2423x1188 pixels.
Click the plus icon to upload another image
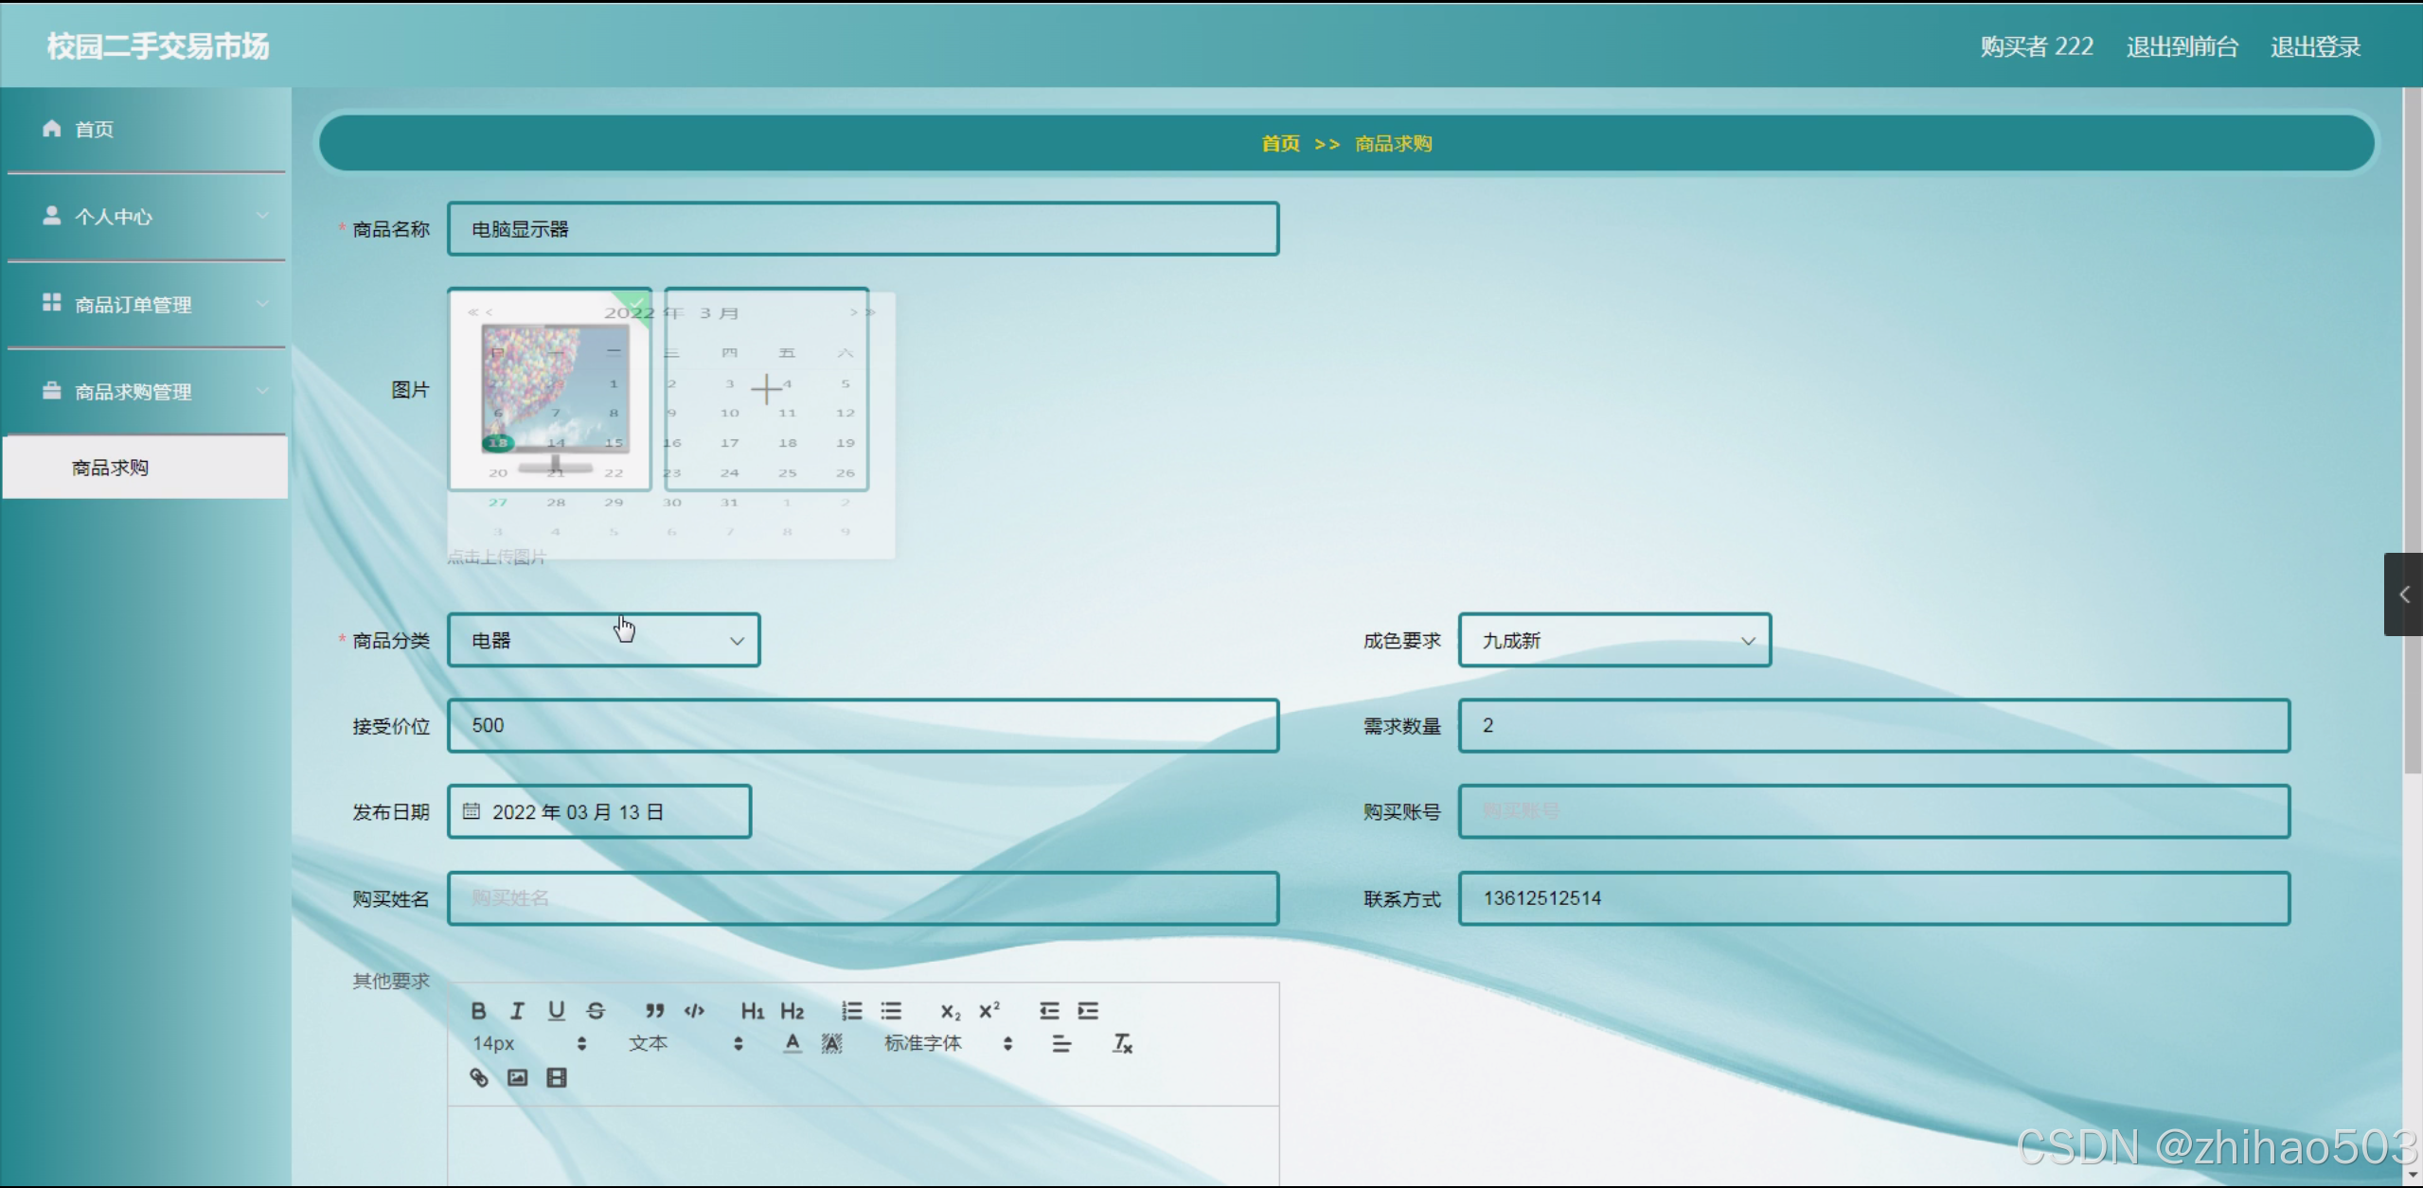click(x=766, y=389)
